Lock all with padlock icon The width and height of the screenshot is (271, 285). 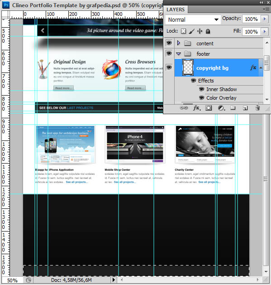(x=208, y=31)
